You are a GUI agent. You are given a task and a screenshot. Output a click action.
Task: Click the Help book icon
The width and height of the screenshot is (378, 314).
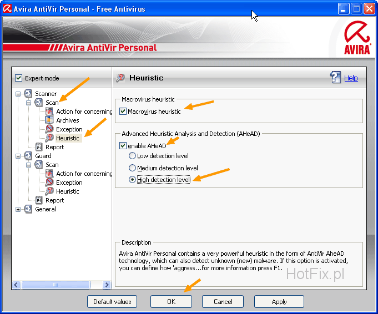pos(335,78)
